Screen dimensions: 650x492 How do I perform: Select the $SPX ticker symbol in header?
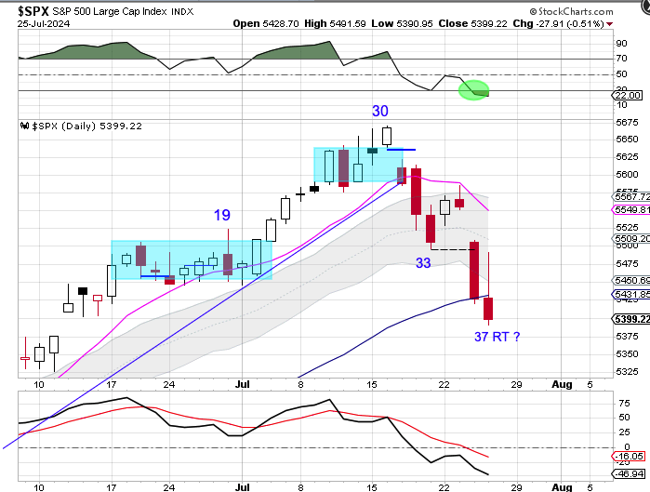pyautogui.click(x=33, y=11)
